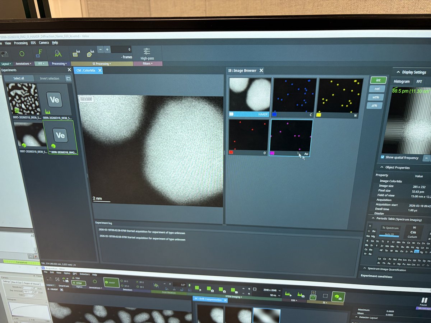This screenshot has width=431, height=323.
Task: Click the To Spectrum button
Action: [x=390, y=228]
